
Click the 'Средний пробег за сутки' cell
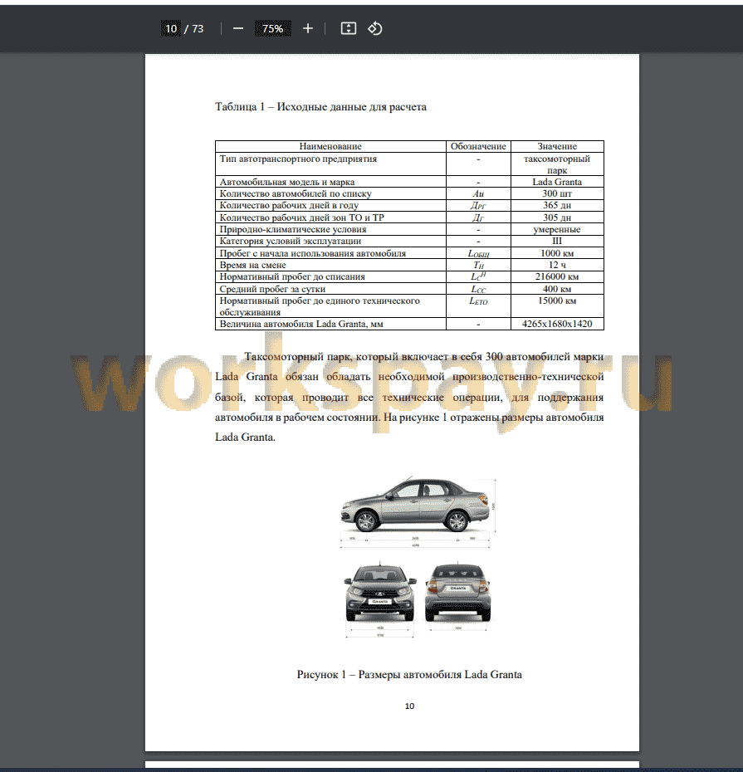[330, 289]
